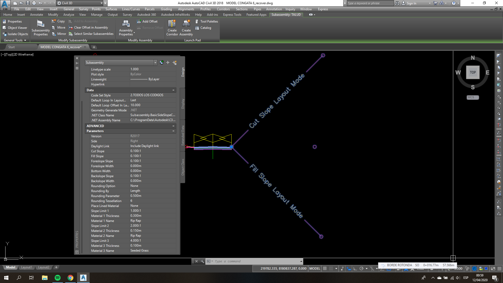Open the Catalog from Launch Pad

pos(203,28)
